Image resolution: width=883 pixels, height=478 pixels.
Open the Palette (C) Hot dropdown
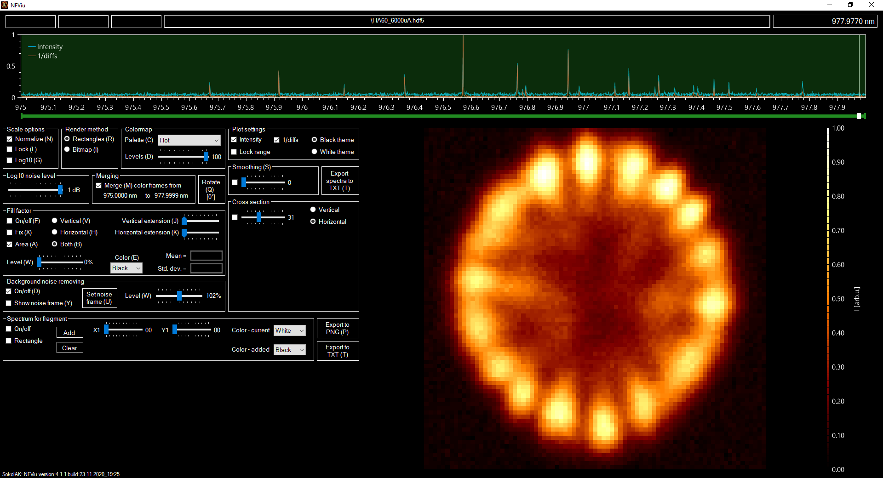coord(189,140)
